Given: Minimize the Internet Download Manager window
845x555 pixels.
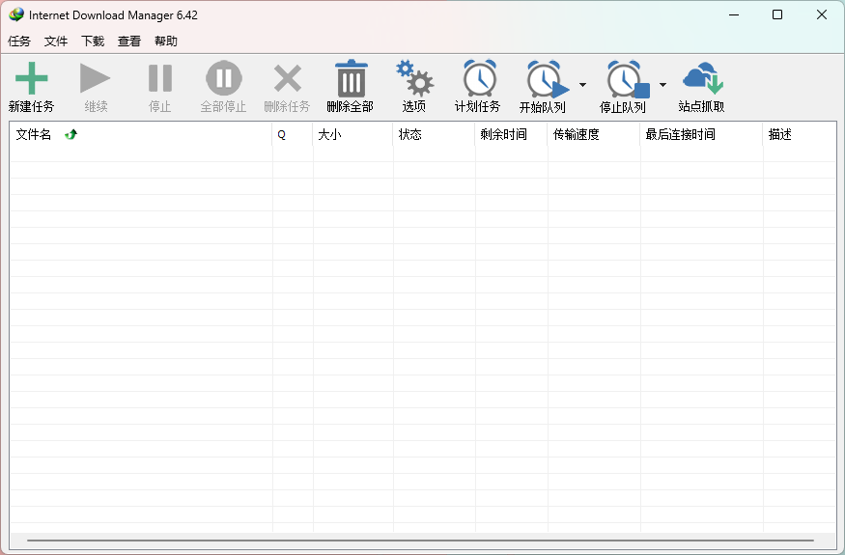Looking at the screenshot, I should 734,14.
